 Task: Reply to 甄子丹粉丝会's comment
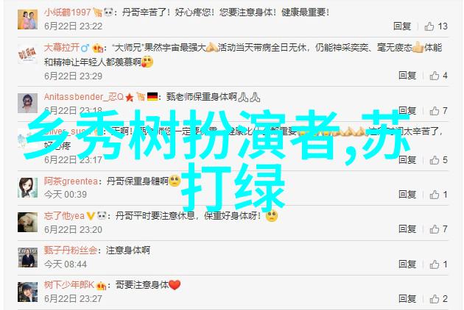tap(407, 264)
